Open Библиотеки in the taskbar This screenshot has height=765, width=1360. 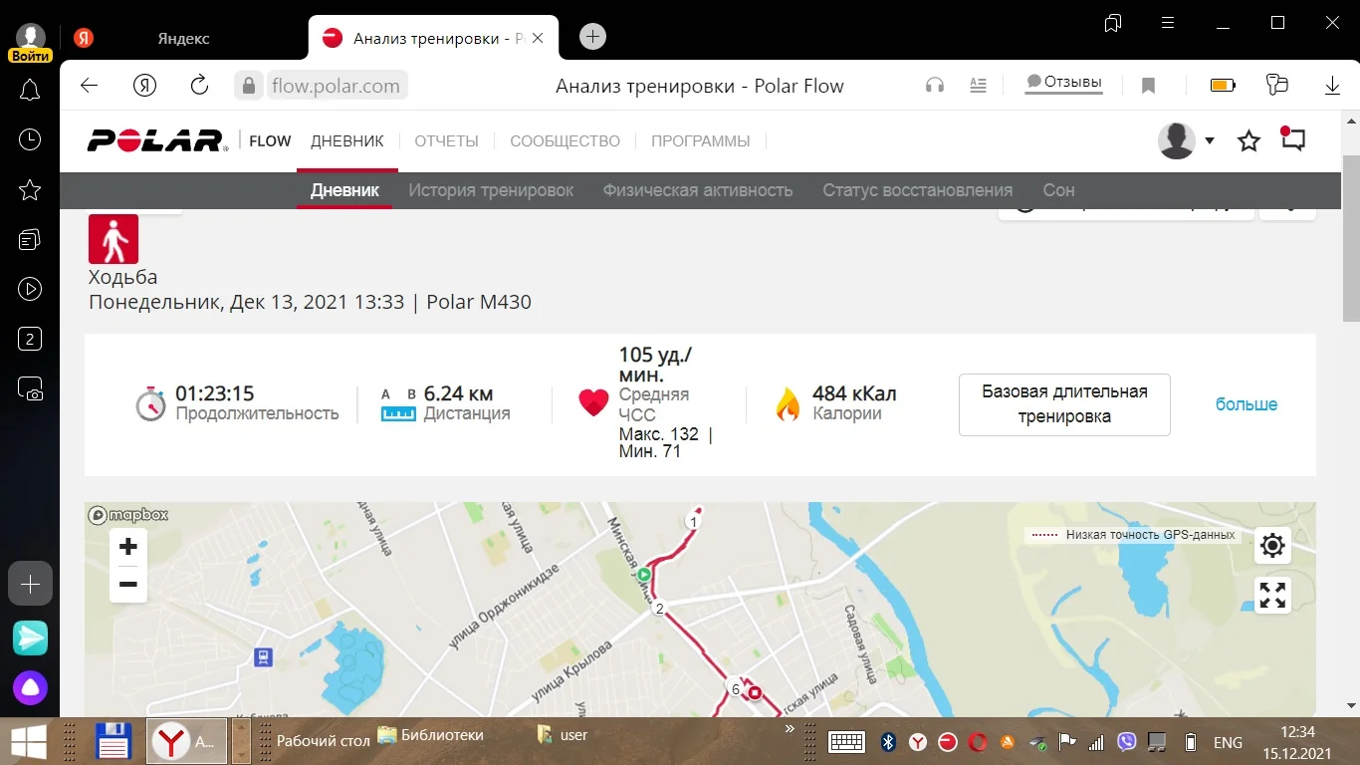tap(431, 736)
